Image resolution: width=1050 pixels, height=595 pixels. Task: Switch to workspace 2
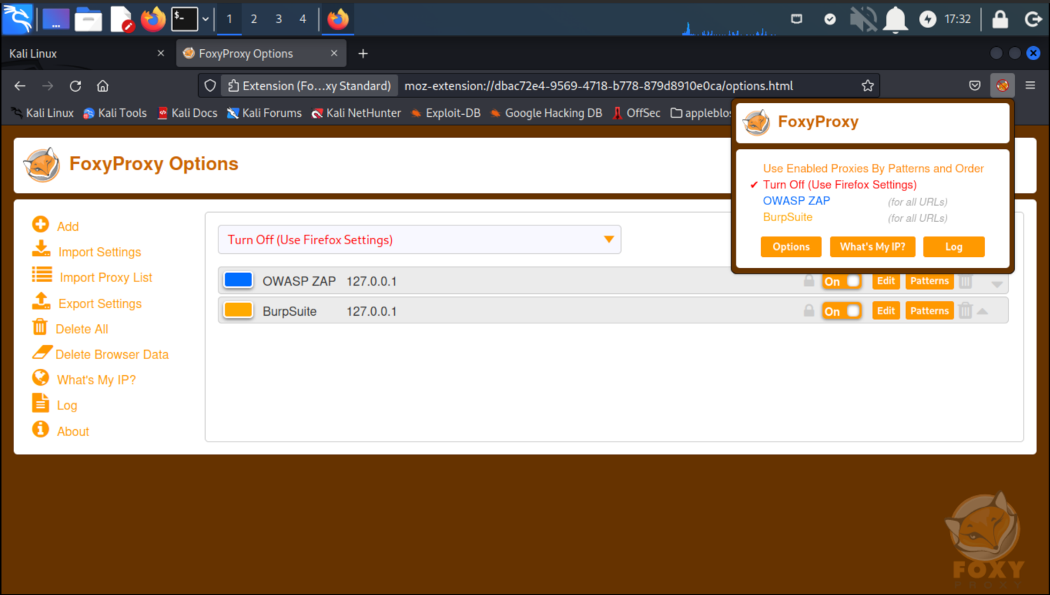(x=254, y=19)
